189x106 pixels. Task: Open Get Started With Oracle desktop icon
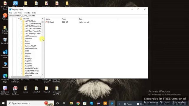pos(5,90)
